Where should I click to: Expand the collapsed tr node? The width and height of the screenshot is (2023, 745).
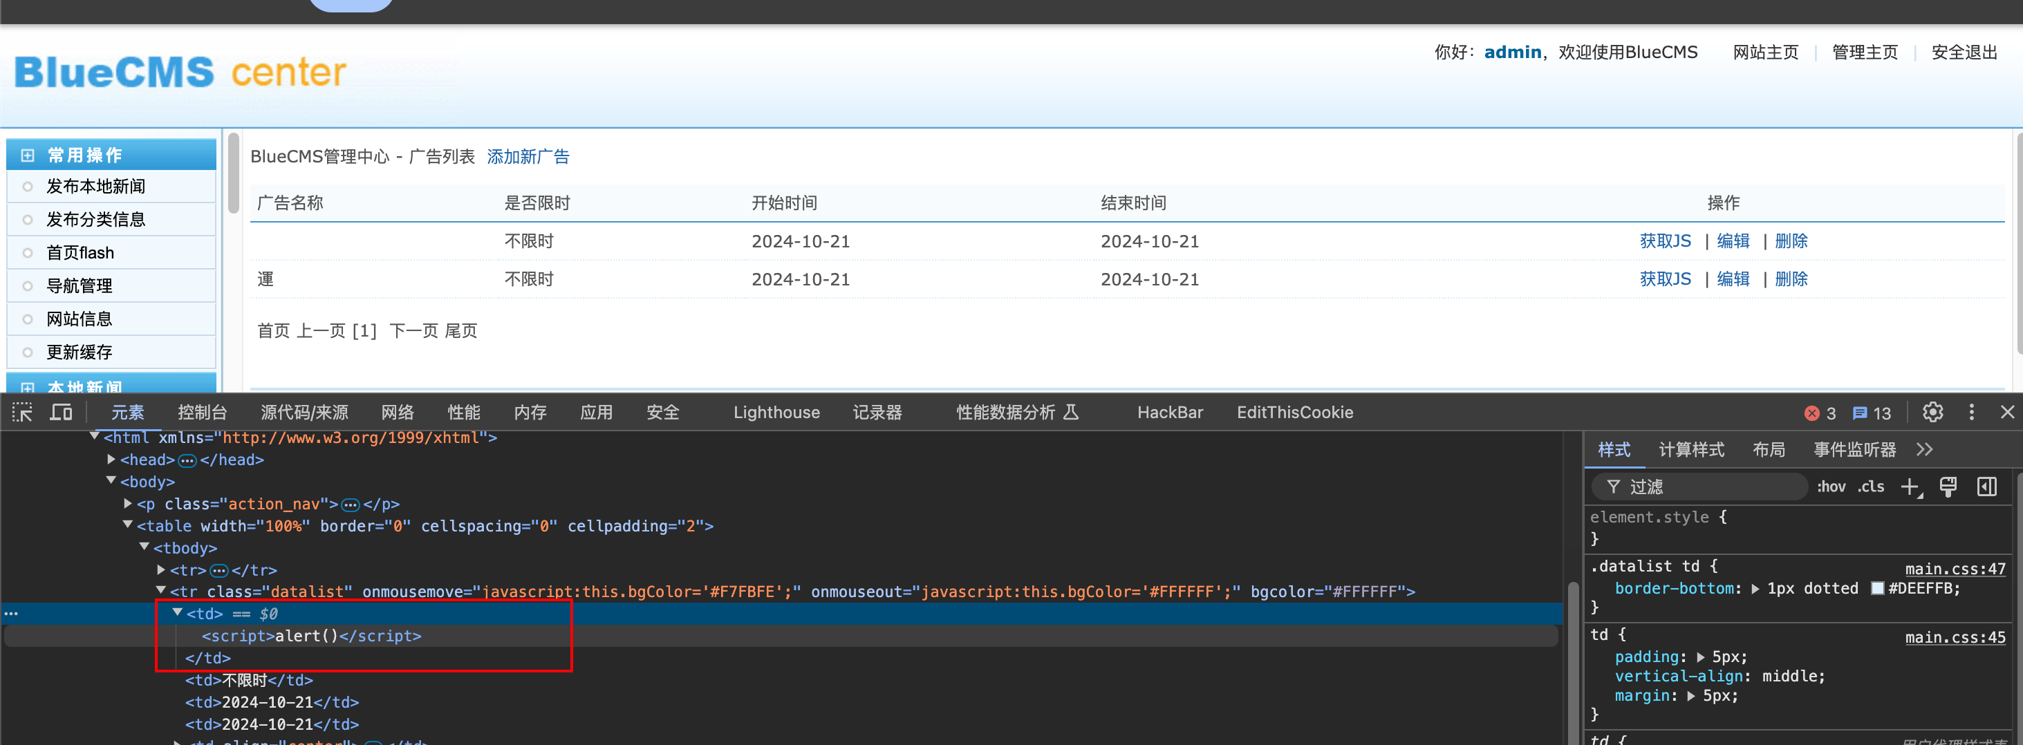161,569
